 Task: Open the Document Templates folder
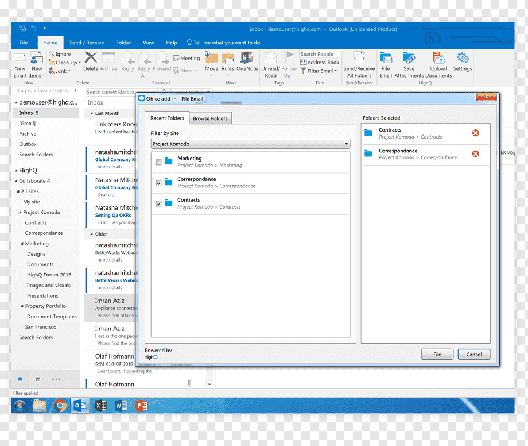[52, 316]
